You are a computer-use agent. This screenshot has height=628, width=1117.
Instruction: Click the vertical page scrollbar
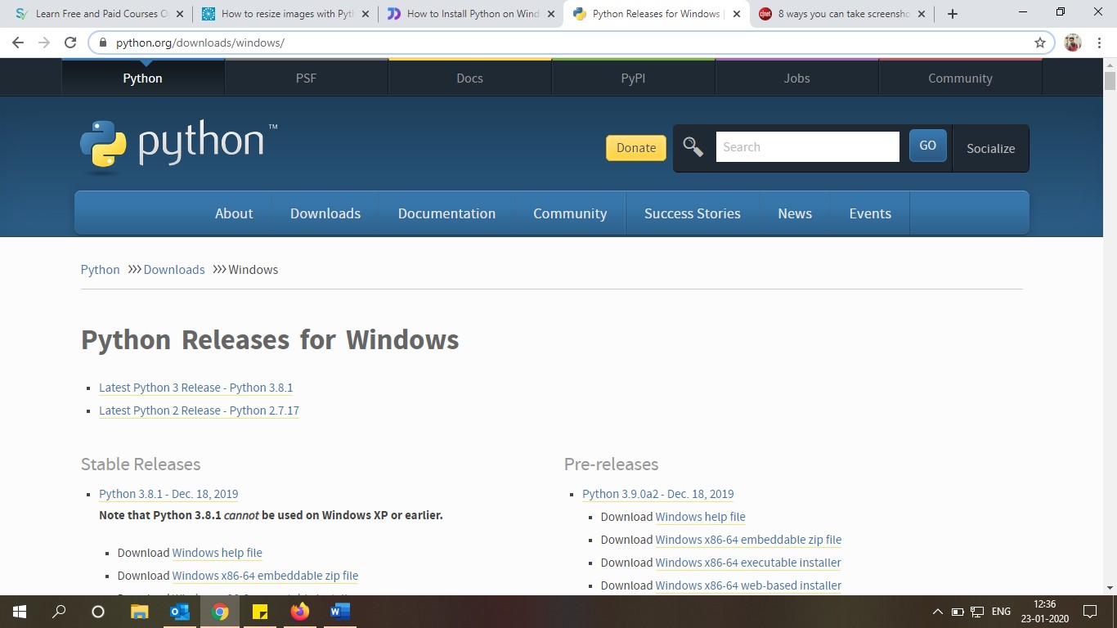pos(1110,327)
